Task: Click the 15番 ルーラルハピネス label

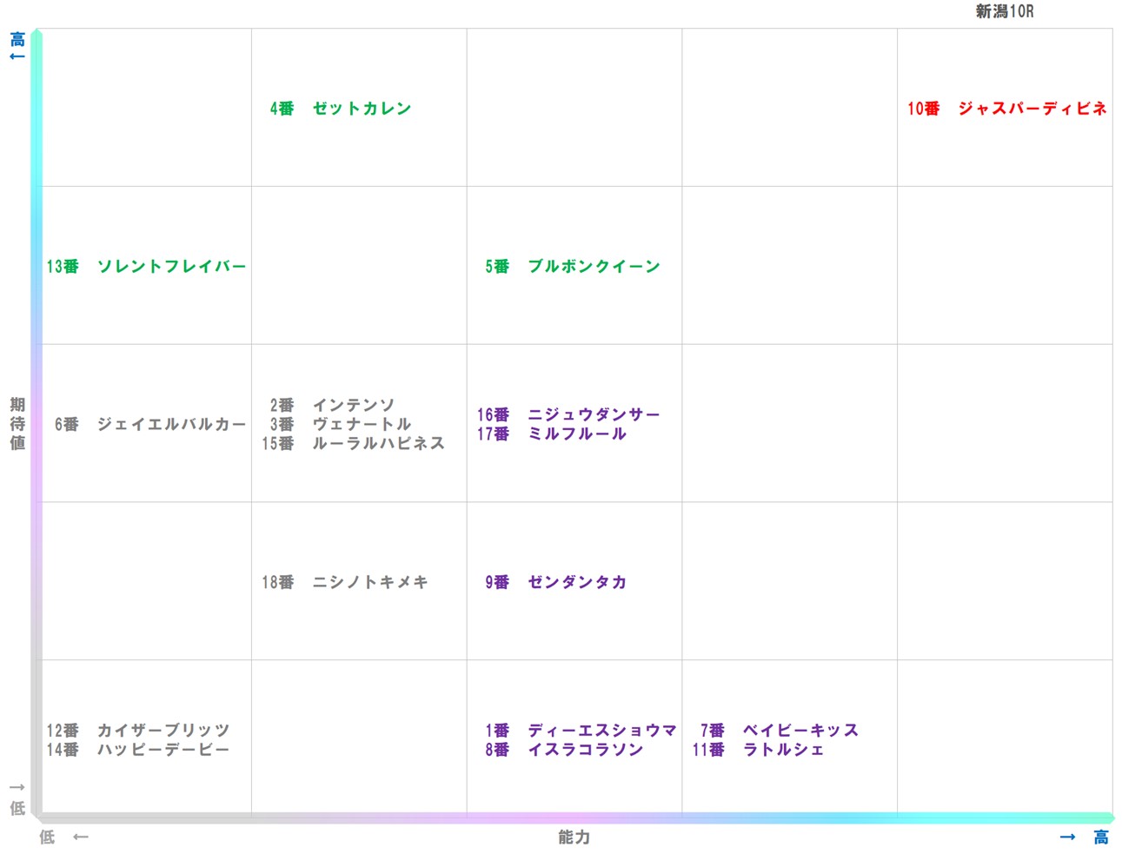Action: pyautogui.click(x=353, y=444)
